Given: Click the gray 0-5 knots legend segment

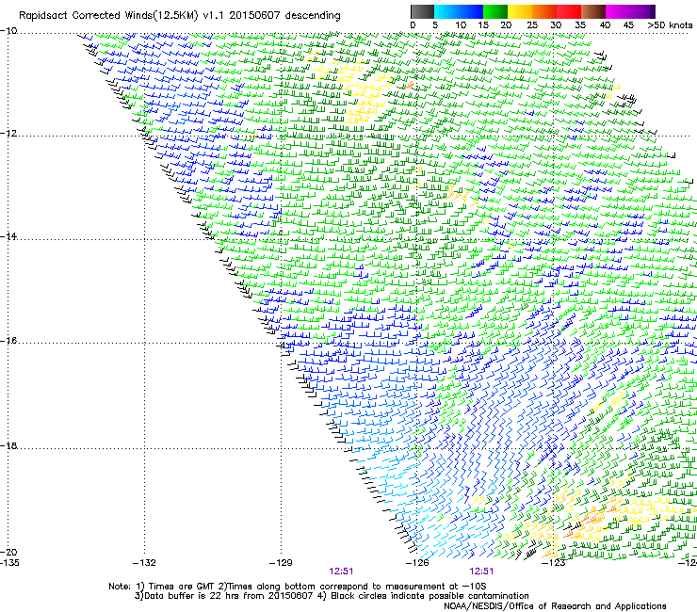Looking at the screenshot, I should point(422,11).
